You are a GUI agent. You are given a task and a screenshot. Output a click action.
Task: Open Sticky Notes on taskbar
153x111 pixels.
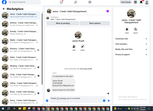coord(24,109)
